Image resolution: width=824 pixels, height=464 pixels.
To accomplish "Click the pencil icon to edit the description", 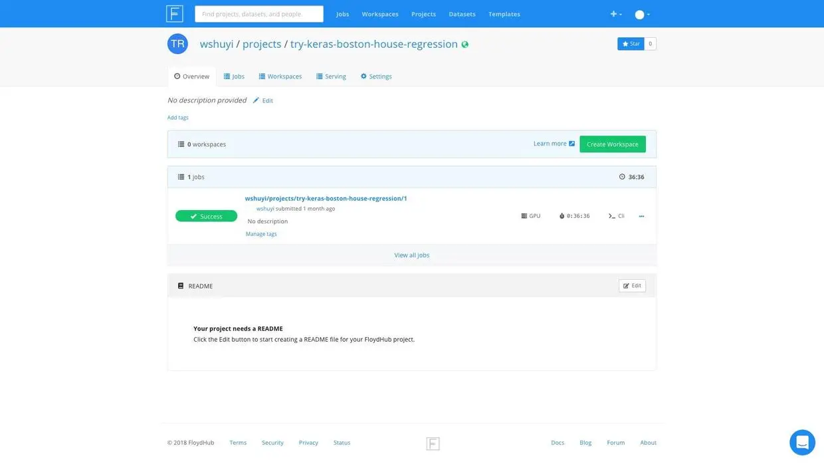I will coord(256,100).
